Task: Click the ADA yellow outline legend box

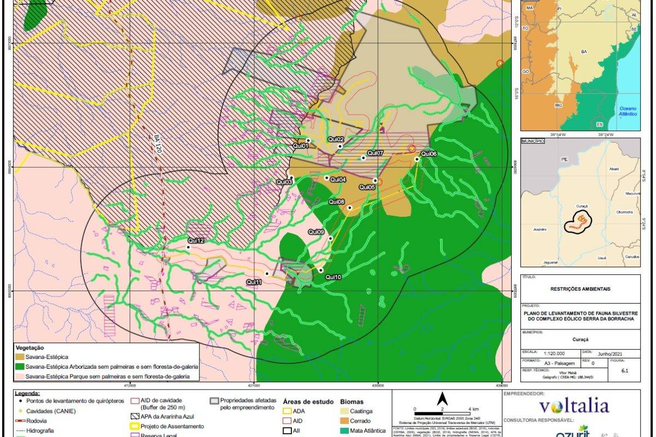Action: click(x=288, y=411)
